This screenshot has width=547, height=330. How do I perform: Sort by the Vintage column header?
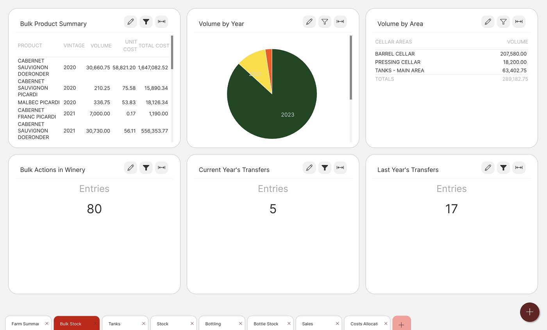74,45
